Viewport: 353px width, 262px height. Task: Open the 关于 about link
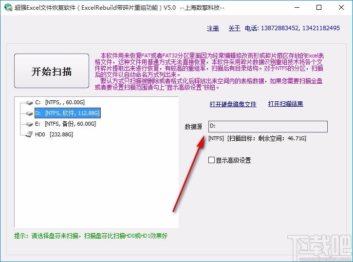[x=234, y=28]
